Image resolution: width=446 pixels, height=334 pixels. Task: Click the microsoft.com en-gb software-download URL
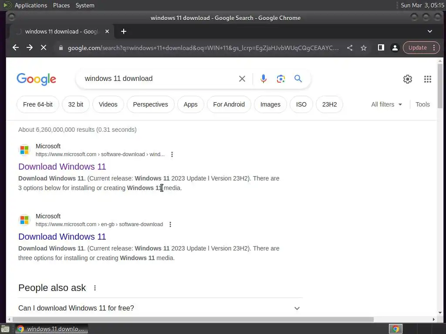tap(99, 224)
